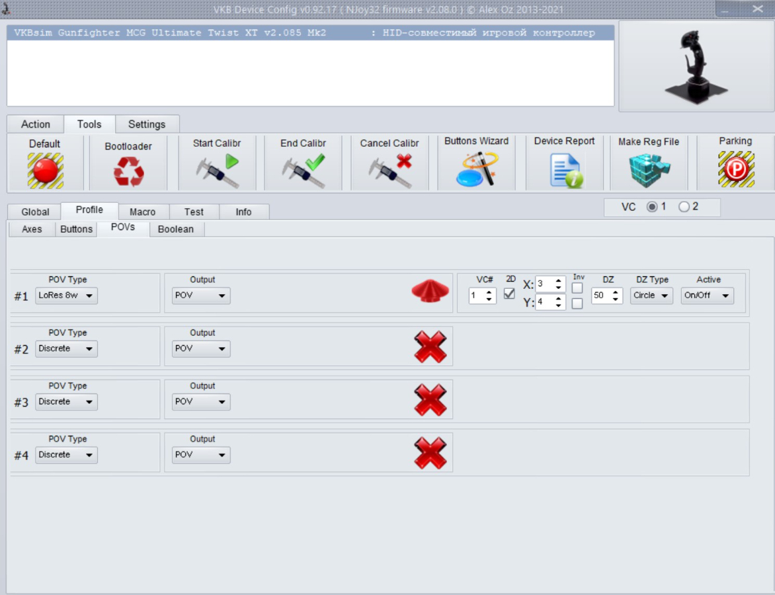The width and height of the screenshot is (775, 595).
Task: Open POV Type dropdown for row #3
Action: (x=66, y=402)
